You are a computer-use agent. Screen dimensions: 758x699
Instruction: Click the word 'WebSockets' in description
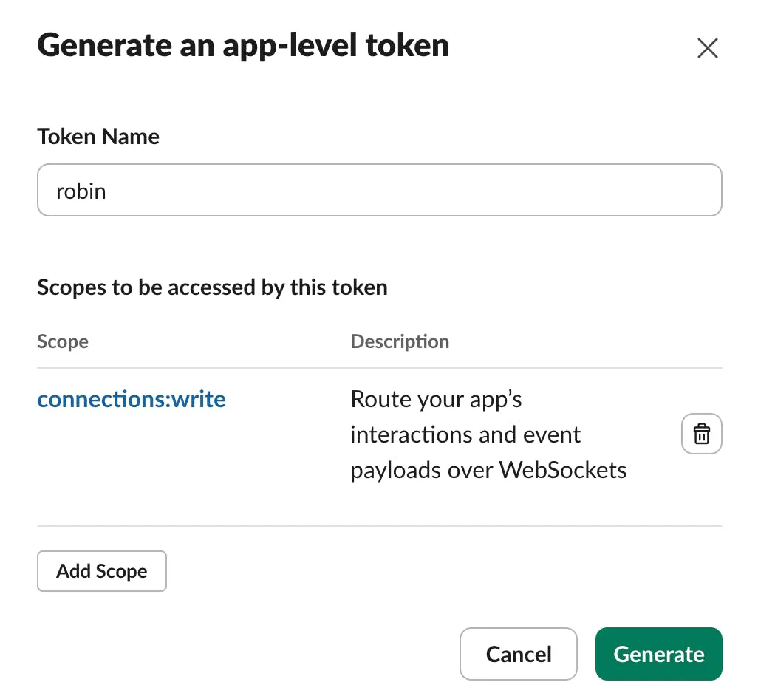click(x=563, y=470)
